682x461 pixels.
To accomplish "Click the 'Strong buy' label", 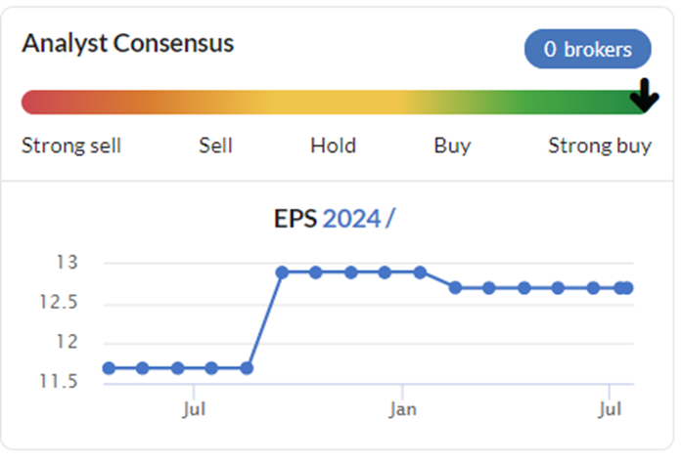I will point(600,147).
